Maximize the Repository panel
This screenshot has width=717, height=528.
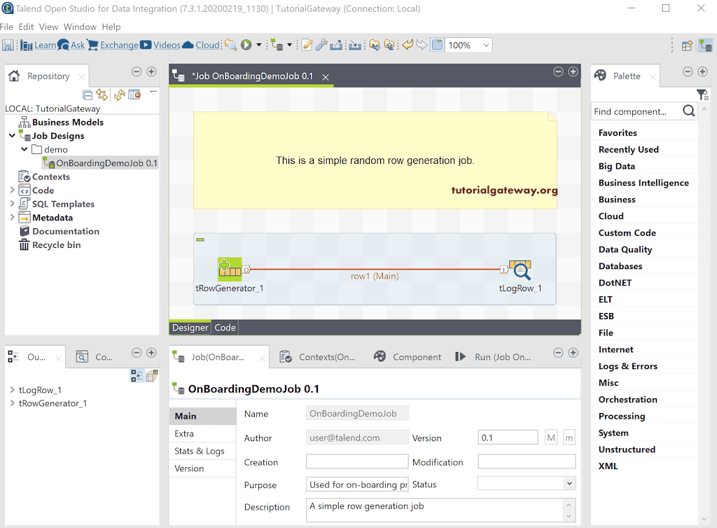point(151,71)
